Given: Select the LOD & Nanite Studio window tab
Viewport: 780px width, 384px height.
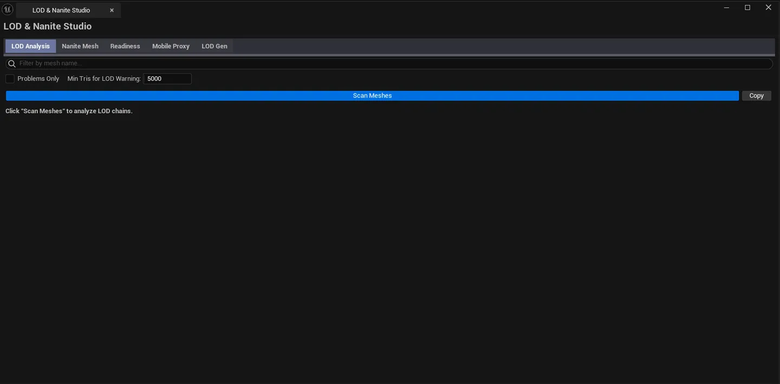Looking at the screenshot, I should click(x=68, y=10).
